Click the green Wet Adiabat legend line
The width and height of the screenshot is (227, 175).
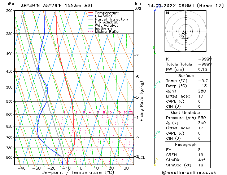point(91,25)
